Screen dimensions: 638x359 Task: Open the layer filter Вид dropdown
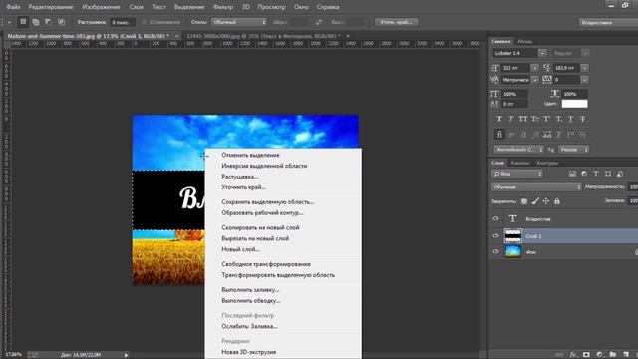coord(517,174)
